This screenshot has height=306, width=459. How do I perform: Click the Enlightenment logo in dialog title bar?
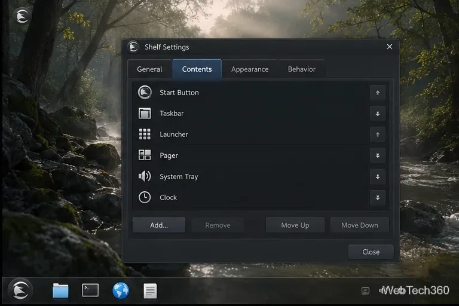[133, 47]
